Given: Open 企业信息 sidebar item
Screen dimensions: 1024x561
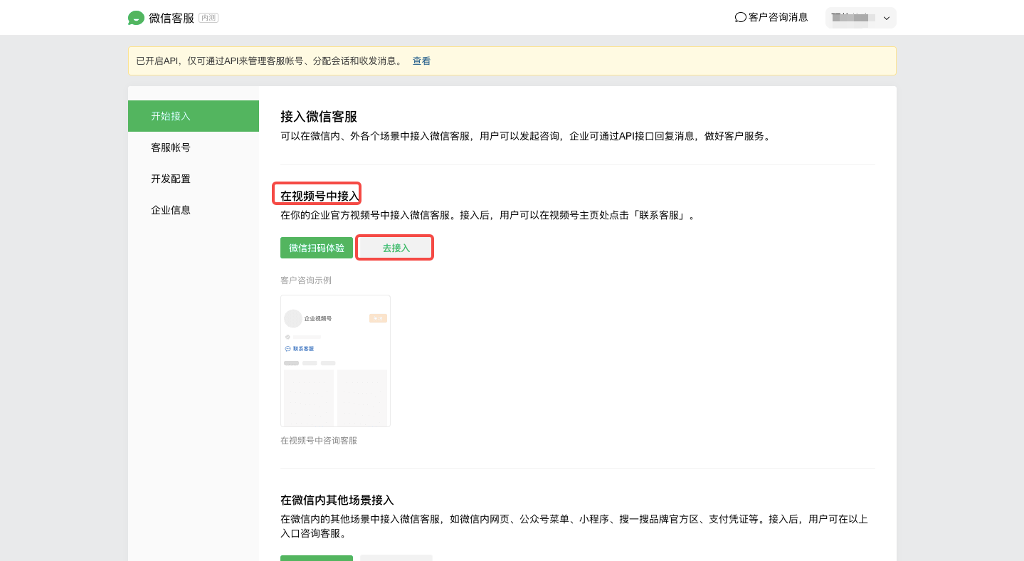Looking at the screenshot, I should 194,210.
